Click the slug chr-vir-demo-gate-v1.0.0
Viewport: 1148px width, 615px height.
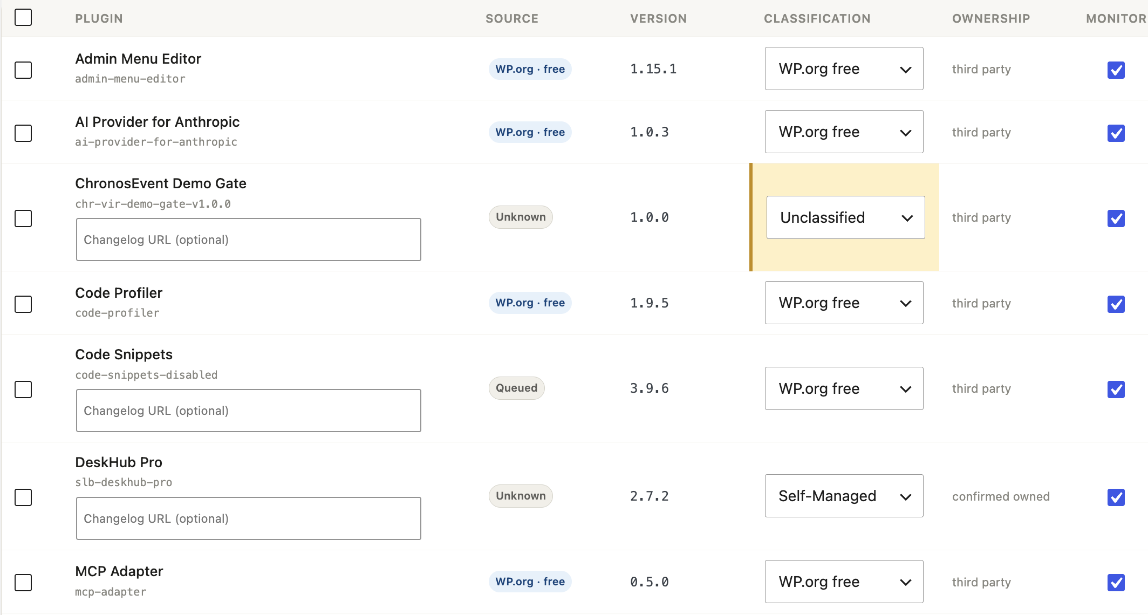tap(153, 204)
